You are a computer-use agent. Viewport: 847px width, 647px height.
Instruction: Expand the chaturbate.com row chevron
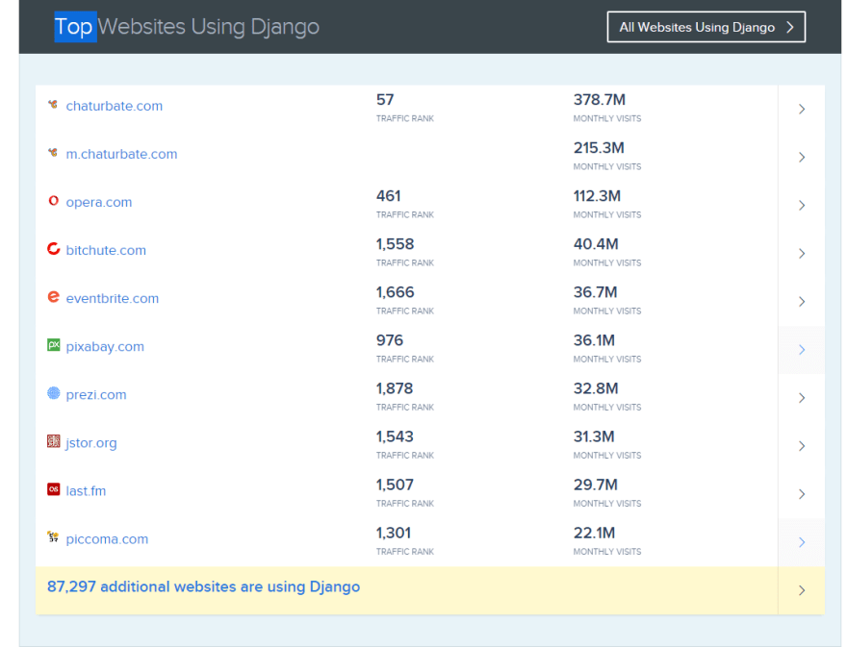[x=802, y=109]
